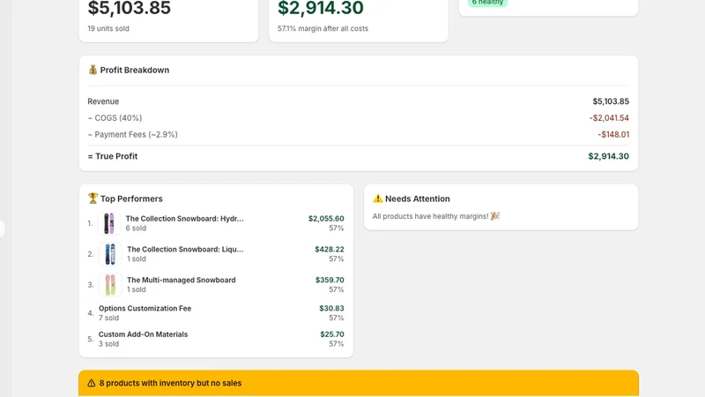Click the Payment Fees (~2.9%) label

click(x=133, y=135)
